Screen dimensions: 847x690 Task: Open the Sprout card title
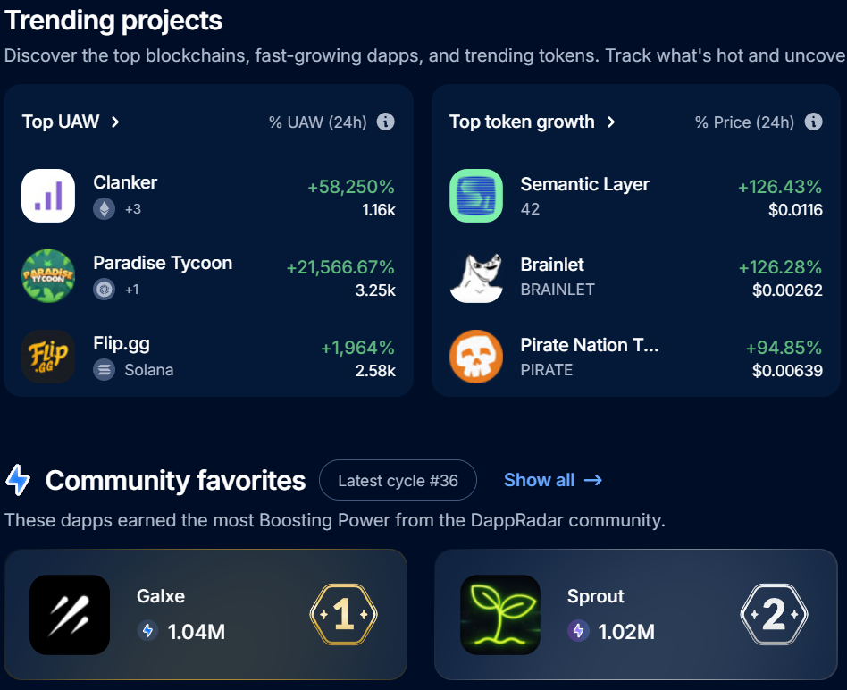(595, 596)
